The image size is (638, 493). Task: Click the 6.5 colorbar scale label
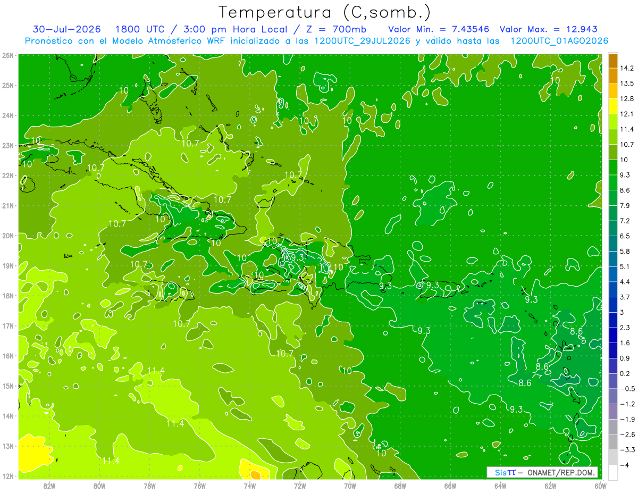[625, 236]
